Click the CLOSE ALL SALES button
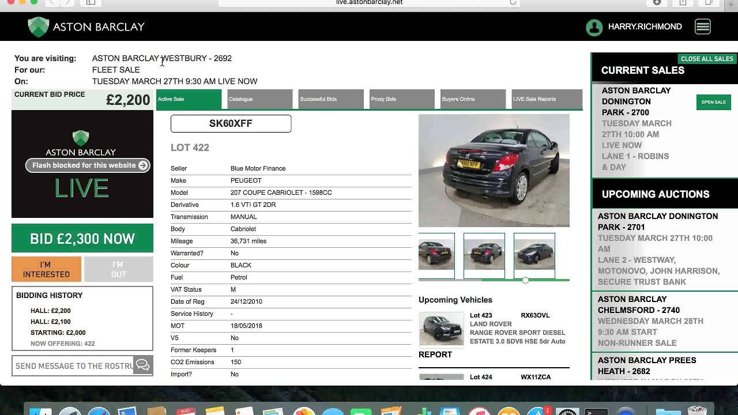 pos(707,59)
